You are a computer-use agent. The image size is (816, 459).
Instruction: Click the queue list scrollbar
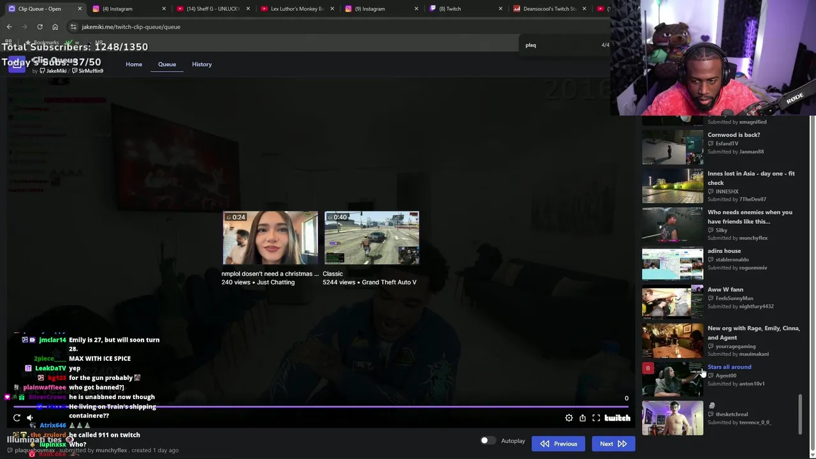tap(801, 413)
